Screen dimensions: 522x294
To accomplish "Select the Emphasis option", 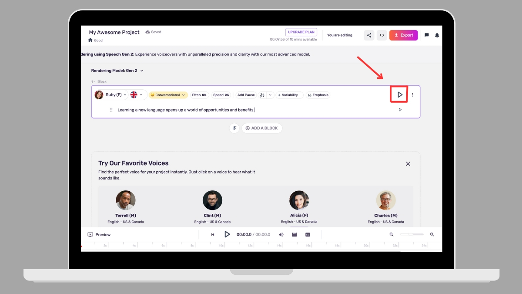I will pyautogui.click(x=318, y=95).
